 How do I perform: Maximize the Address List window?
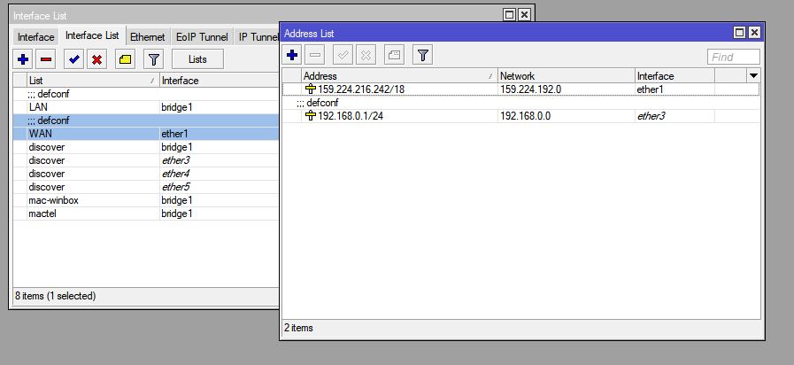click(739, 33)
